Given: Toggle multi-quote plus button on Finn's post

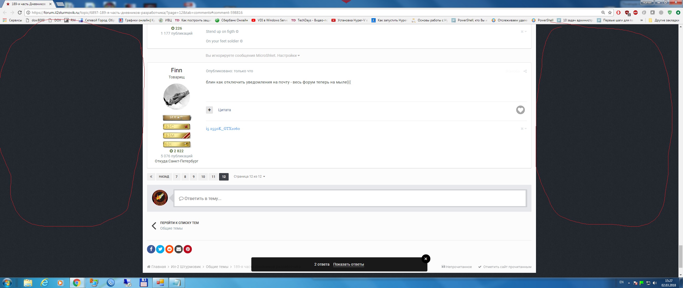Looking at the screenshot, I should tap(209, 110).
